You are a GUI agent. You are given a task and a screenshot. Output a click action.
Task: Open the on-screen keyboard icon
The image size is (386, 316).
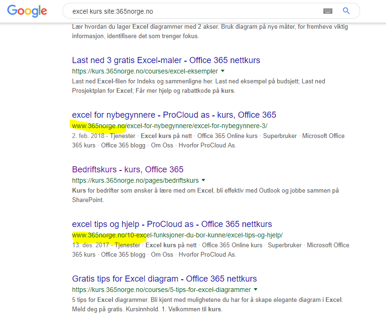coord(328,11)
